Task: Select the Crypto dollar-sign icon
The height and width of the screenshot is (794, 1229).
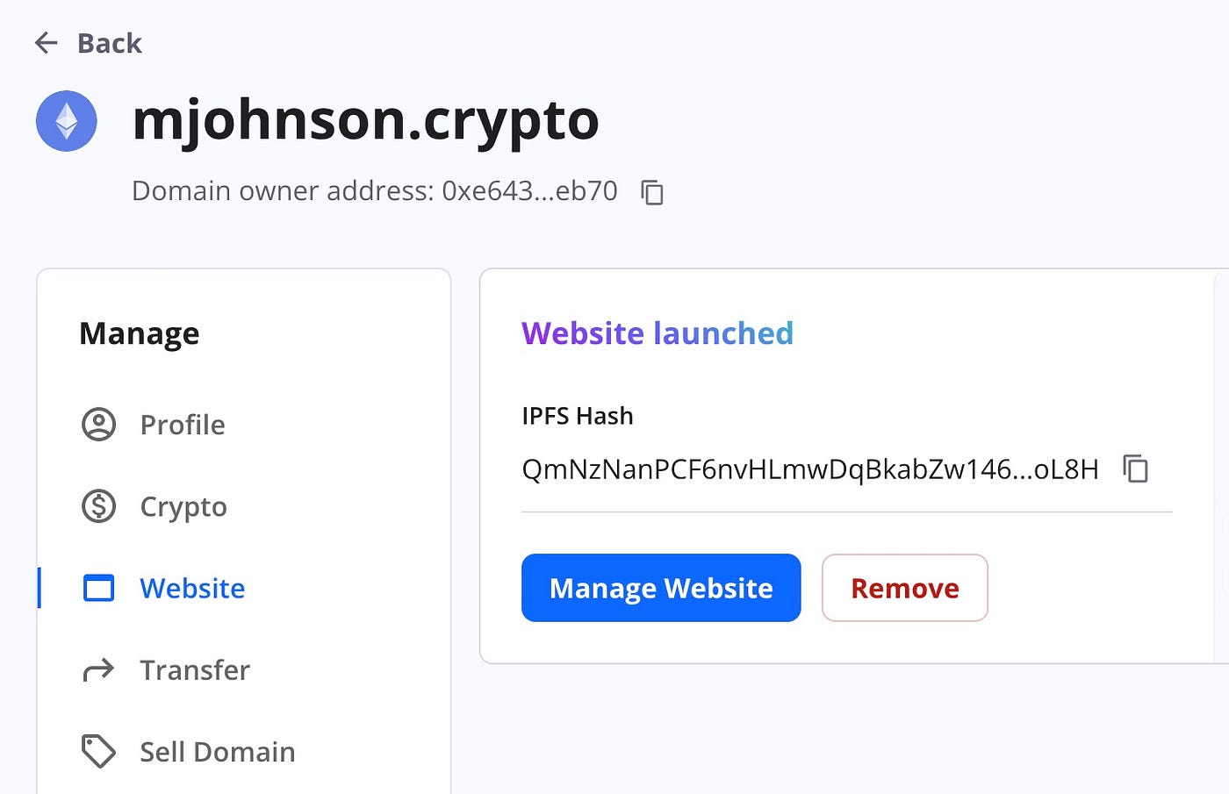Action: tap(98, 506)
